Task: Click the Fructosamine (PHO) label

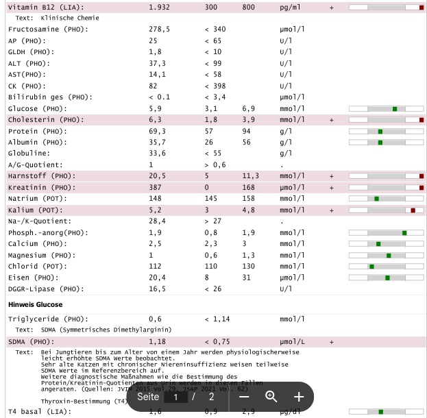Action: tap(48, 29)
